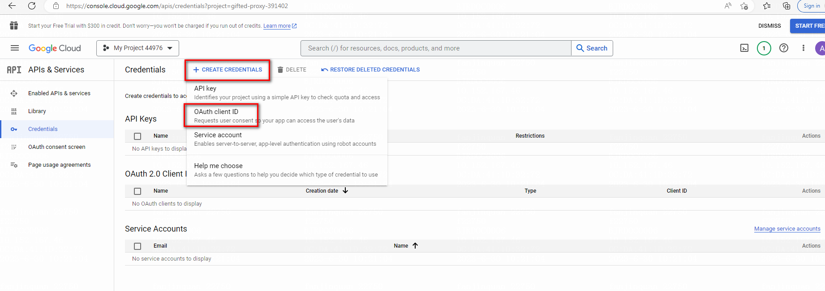The height and width of the screenshot is (291, 825).
Task: Click the magnifier icon in the Search button
Action: pyautogui.click(x=580, y=48)
